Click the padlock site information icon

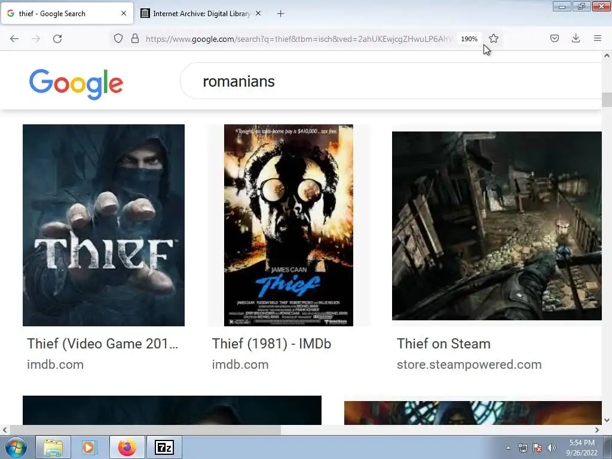(135, 38)
